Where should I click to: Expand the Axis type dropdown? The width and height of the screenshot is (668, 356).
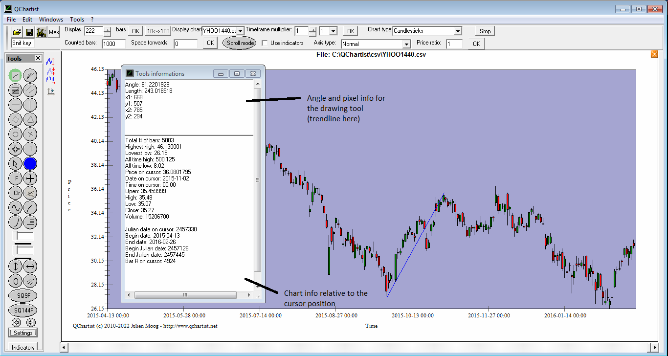tap(405, 44)
